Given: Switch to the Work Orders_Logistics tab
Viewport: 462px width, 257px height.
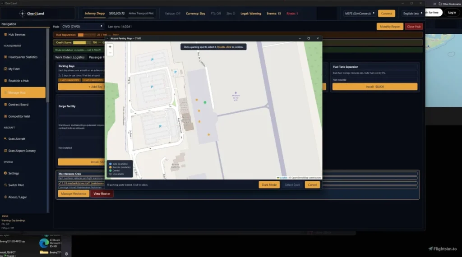Looking at the screenshot, I should pos(70,57).
